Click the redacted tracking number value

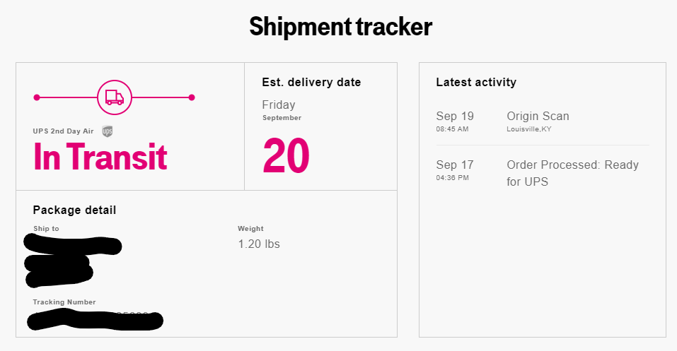click(x=95, y=321)
